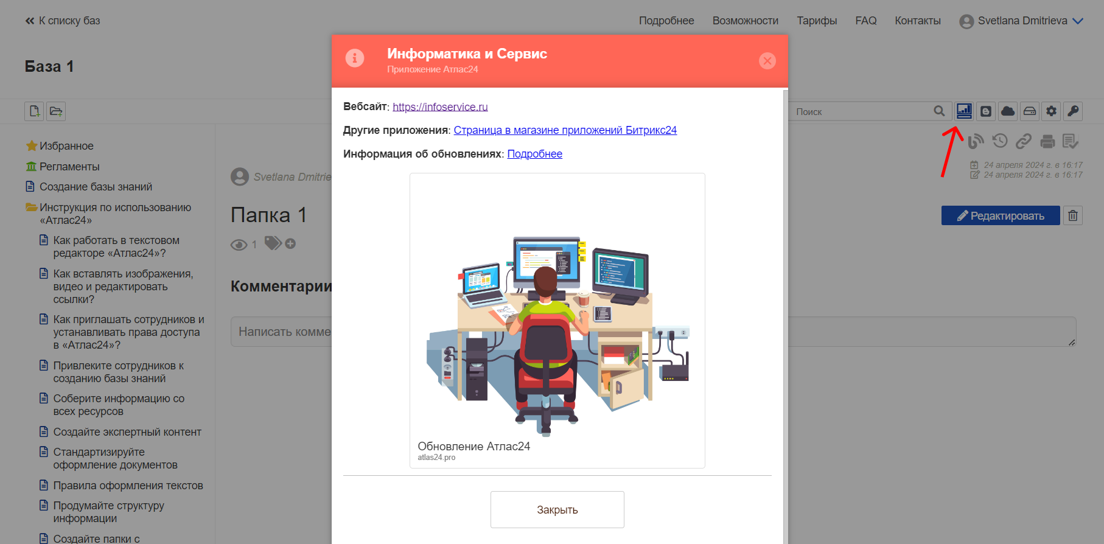The image size is (1104, 544).
Task: Open Создание базы знаний document
Action: point(96,187)
